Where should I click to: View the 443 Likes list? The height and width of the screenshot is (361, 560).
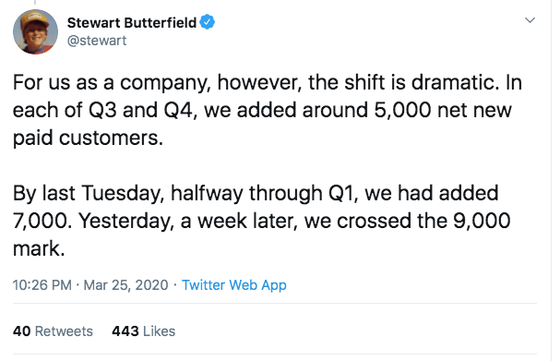click(x=144, y=331)
